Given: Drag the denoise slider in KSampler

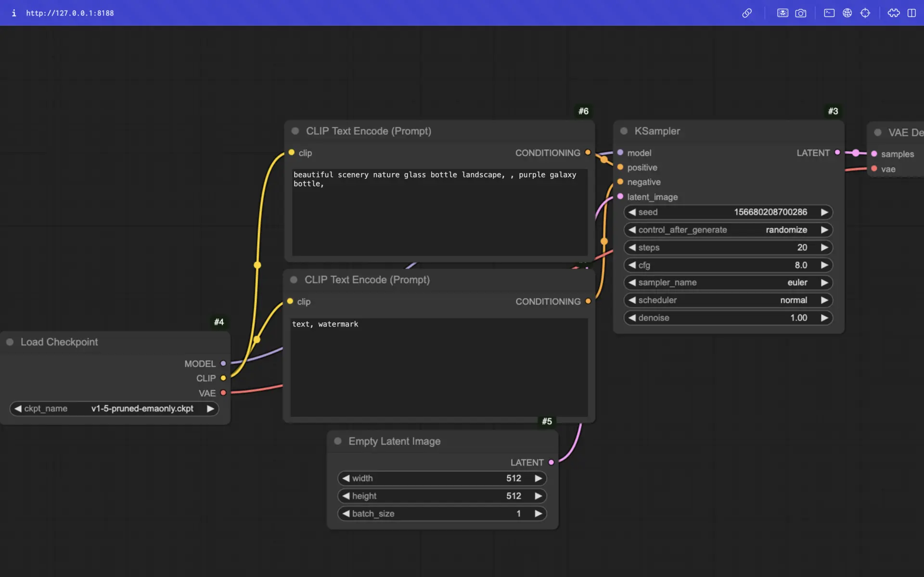Looking at the screenshot, I should pos(728,317).
